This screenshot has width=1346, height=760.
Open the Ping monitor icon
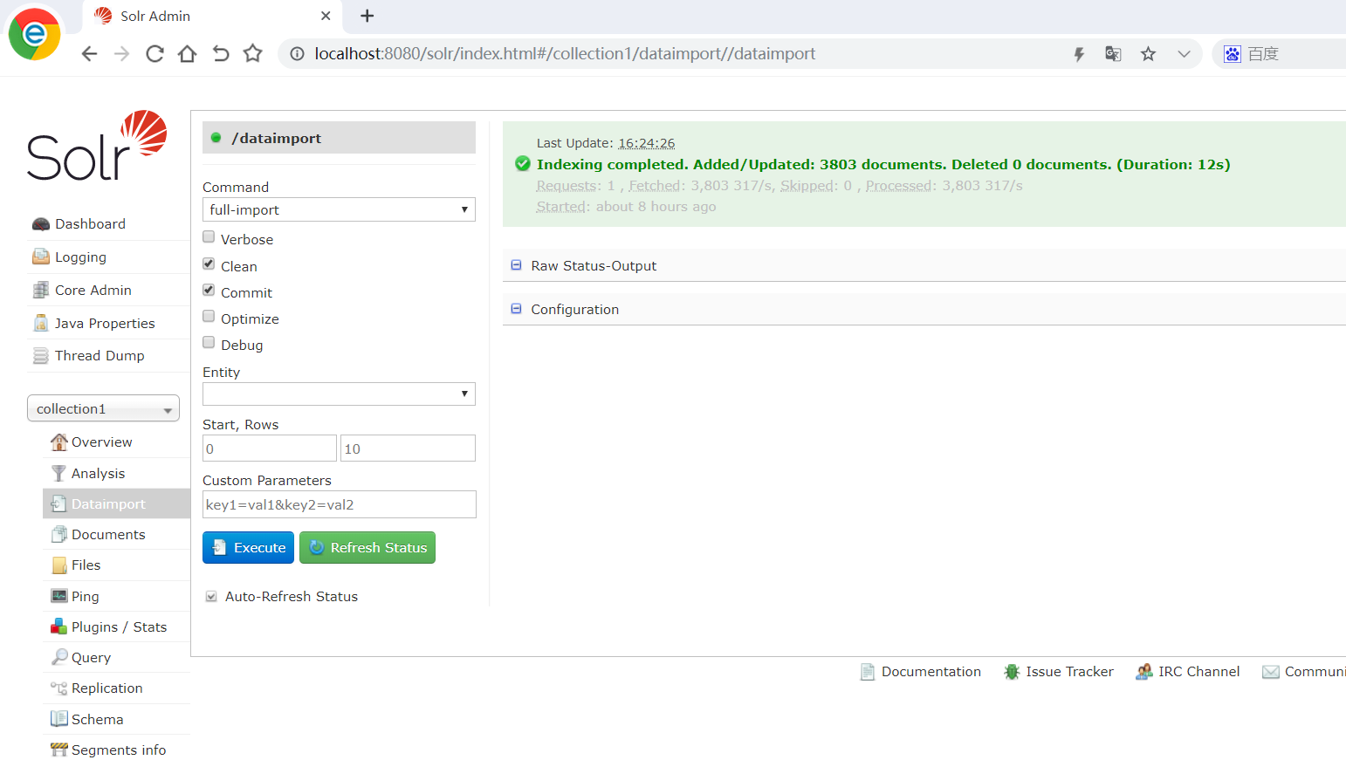point(58,596)
